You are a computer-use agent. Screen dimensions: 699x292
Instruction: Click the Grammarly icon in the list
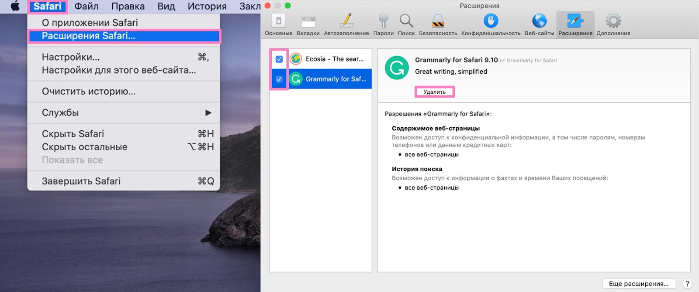tap(296, 79)
